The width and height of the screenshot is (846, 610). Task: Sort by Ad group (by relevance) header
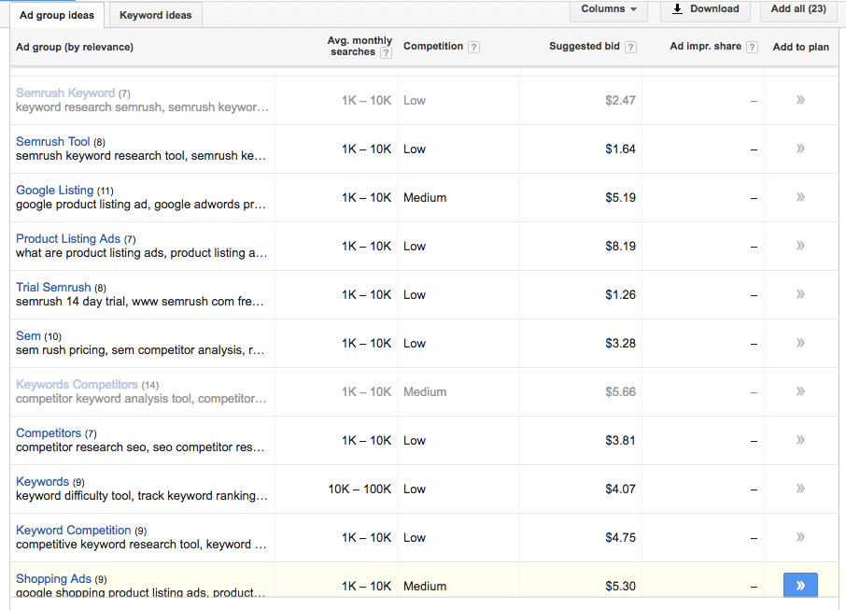[x=75, y=47]
